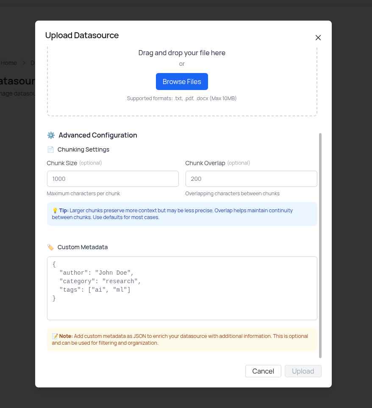372x408 pixels.
Task: Click the Browse Files button
Action: (x=182, y=82)
